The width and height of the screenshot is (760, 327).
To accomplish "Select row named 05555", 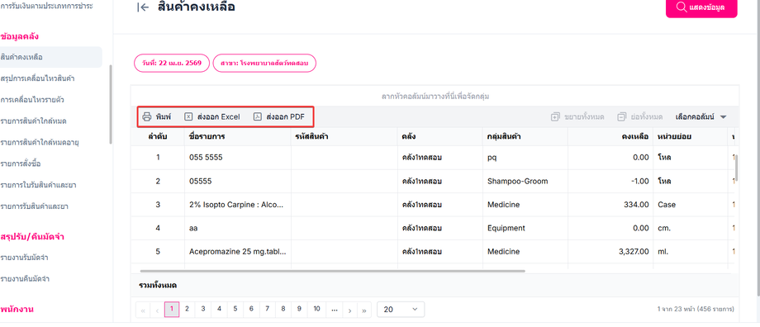I will coord(433,181).
